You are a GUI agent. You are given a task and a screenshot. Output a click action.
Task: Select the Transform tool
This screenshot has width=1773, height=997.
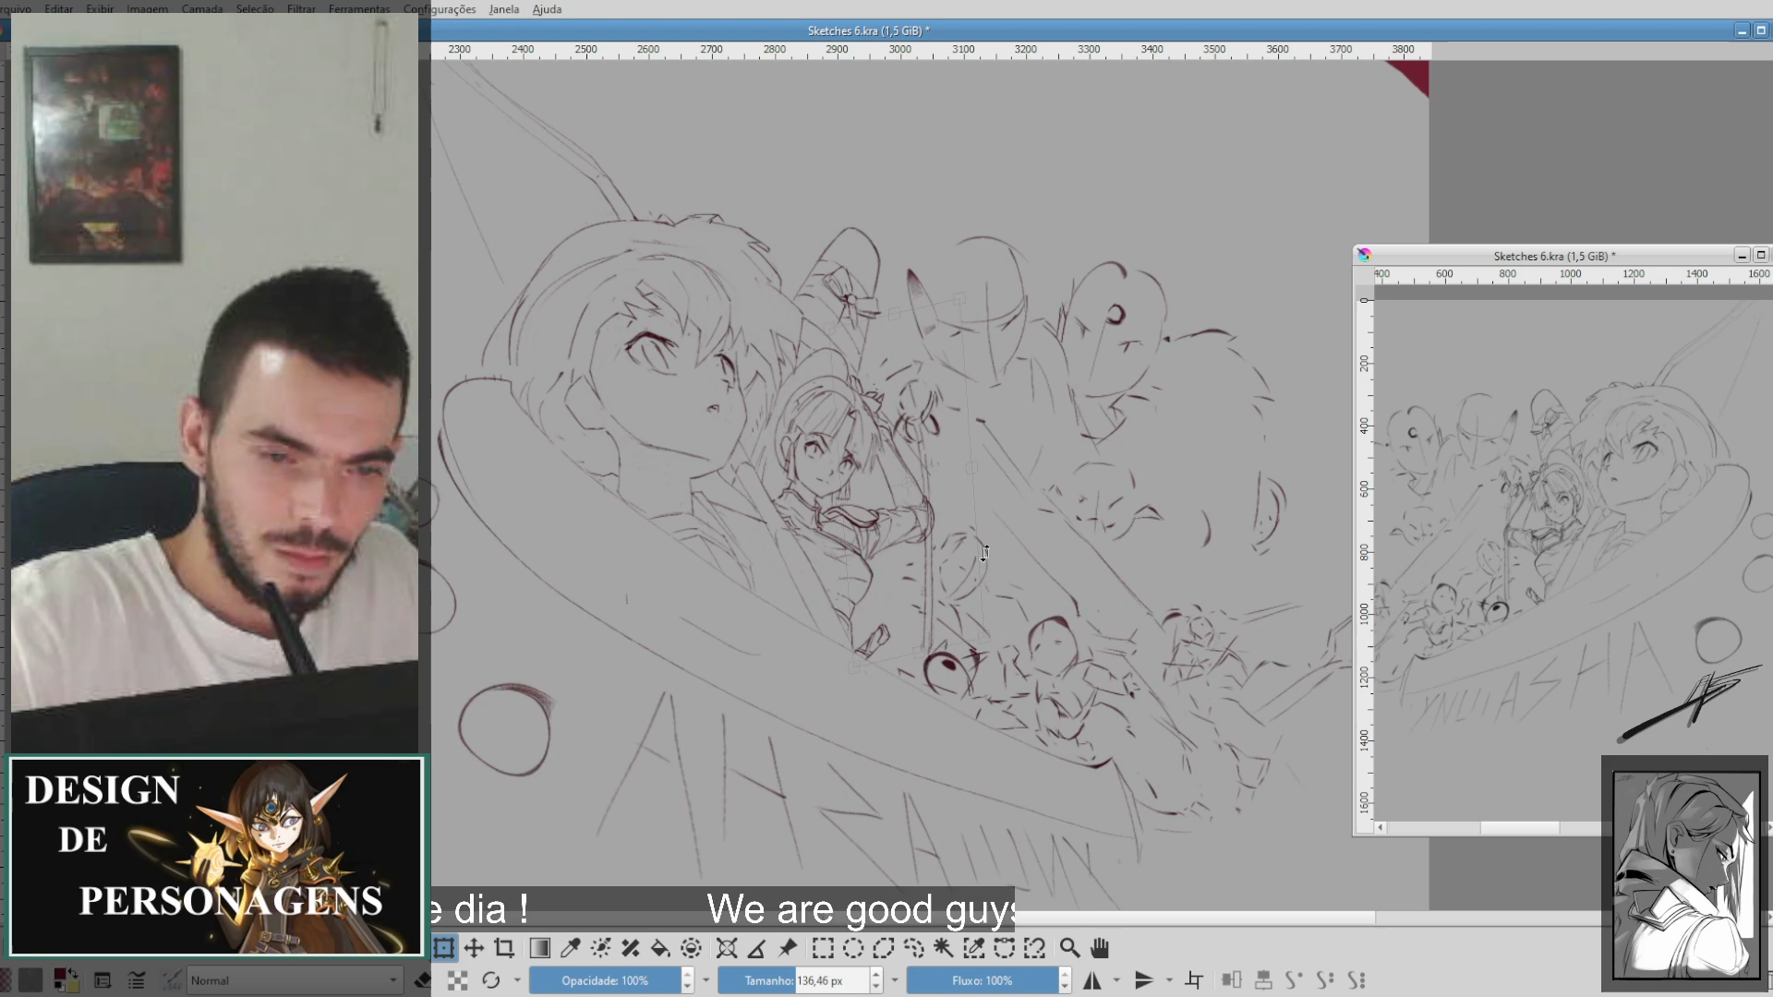(444, 948)
